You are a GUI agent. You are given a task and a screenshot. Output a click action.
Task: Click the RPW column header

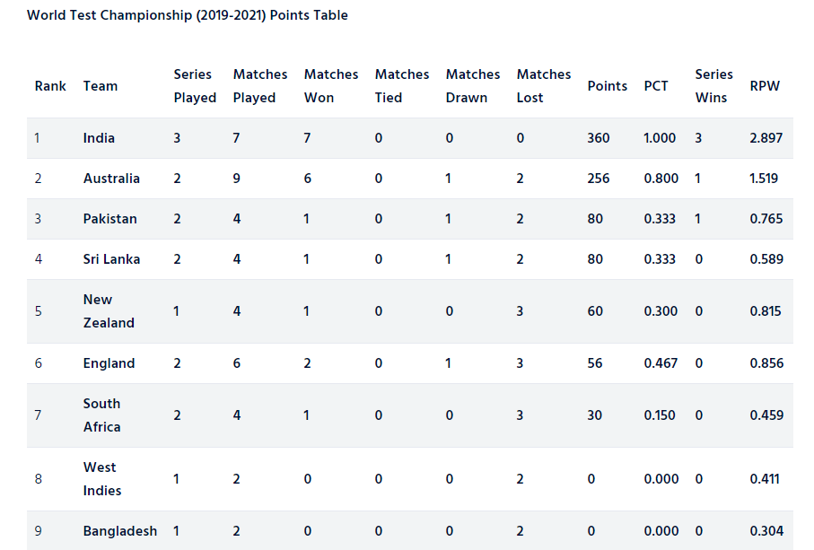tap(765, 86)
